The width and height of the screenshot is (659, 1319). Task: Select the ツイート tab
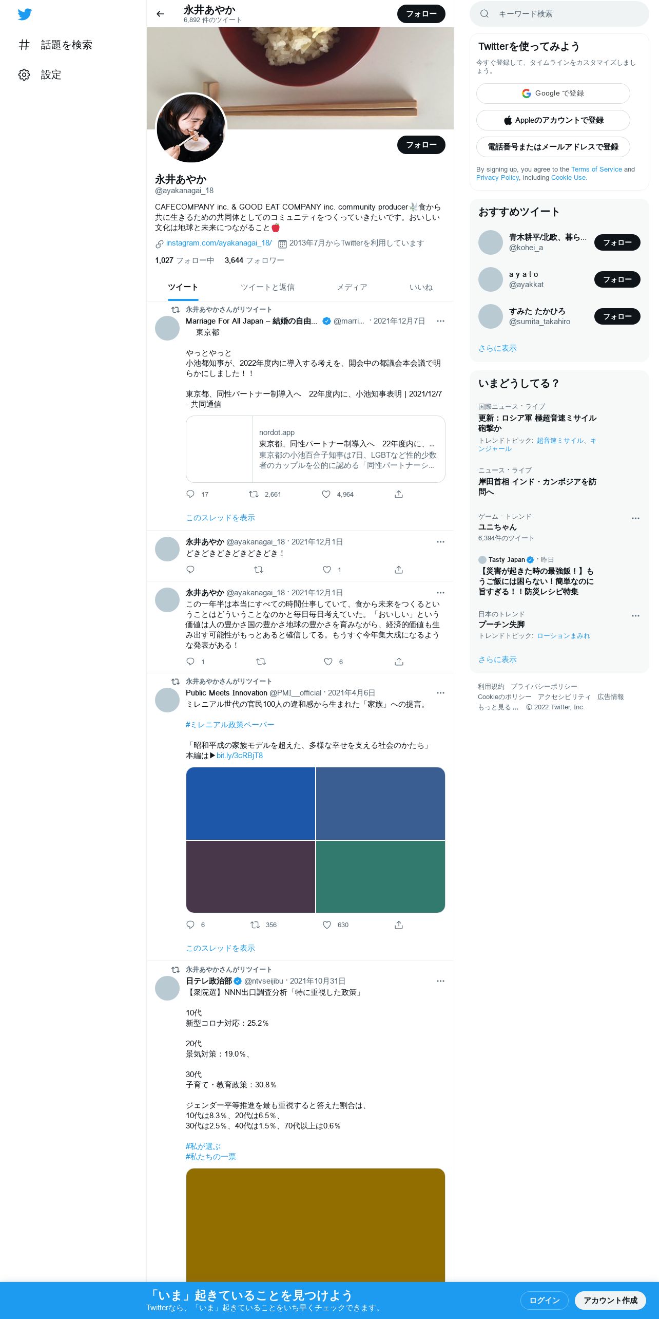coord(183,287)
